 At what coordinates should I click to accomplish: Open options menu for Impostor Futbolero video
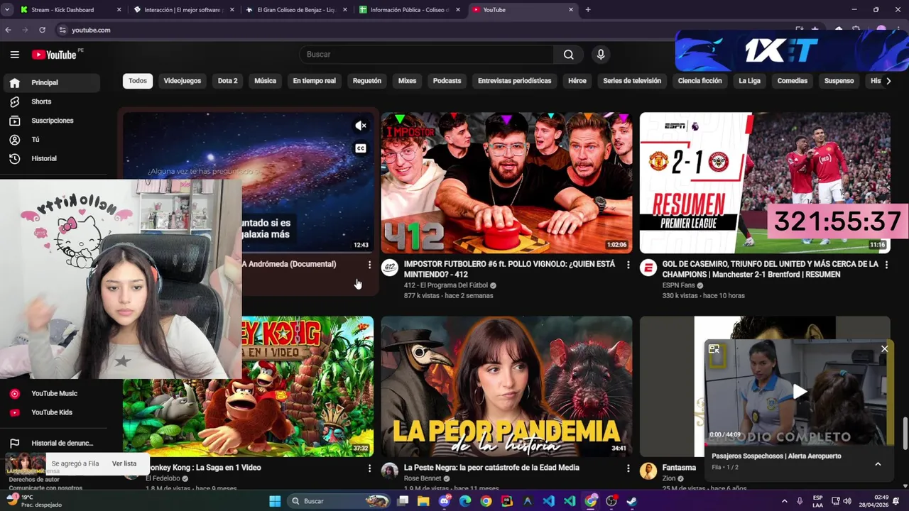click(628, 265)
